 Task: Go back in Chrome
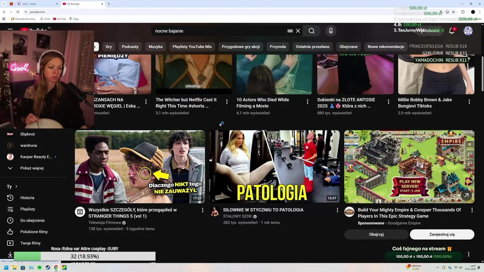(x=4, y=12)
